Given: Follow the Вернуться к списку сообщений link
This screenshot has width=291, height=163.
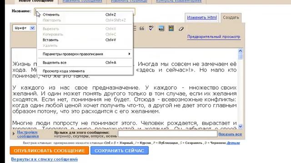Looking at the screenshot, I should (45, 159).
